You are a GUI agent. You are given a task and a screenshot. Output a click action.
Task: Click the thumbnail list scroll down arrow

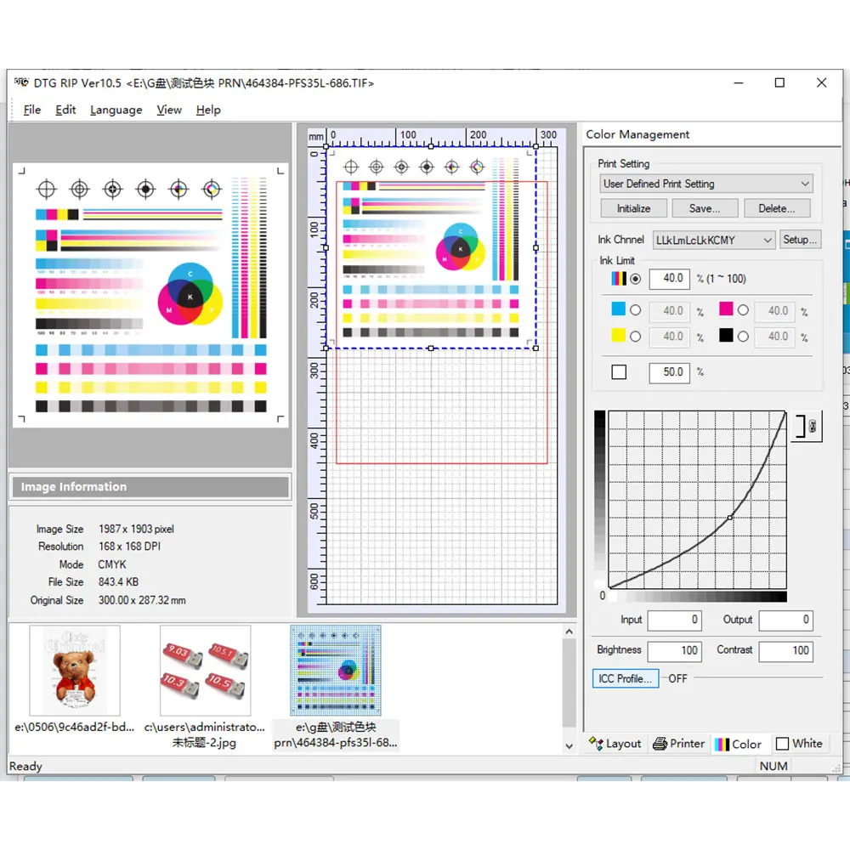pos(569,746)
